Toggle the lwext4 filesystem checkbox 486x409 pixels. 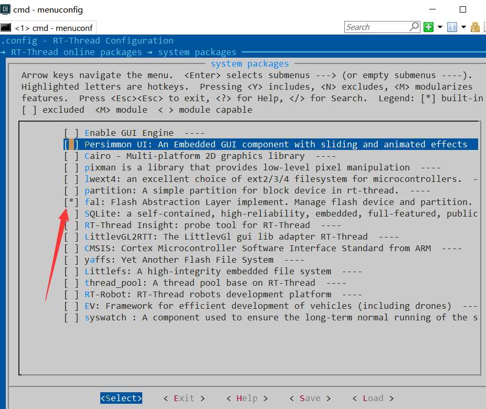(x=71, y=179)
